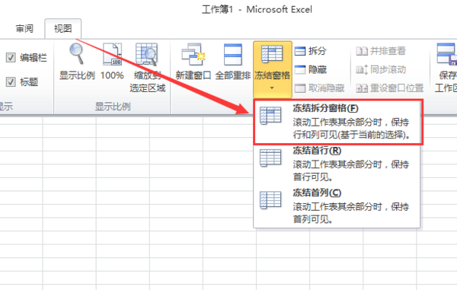Click the 100% zoom icon

tap(112, 54)
